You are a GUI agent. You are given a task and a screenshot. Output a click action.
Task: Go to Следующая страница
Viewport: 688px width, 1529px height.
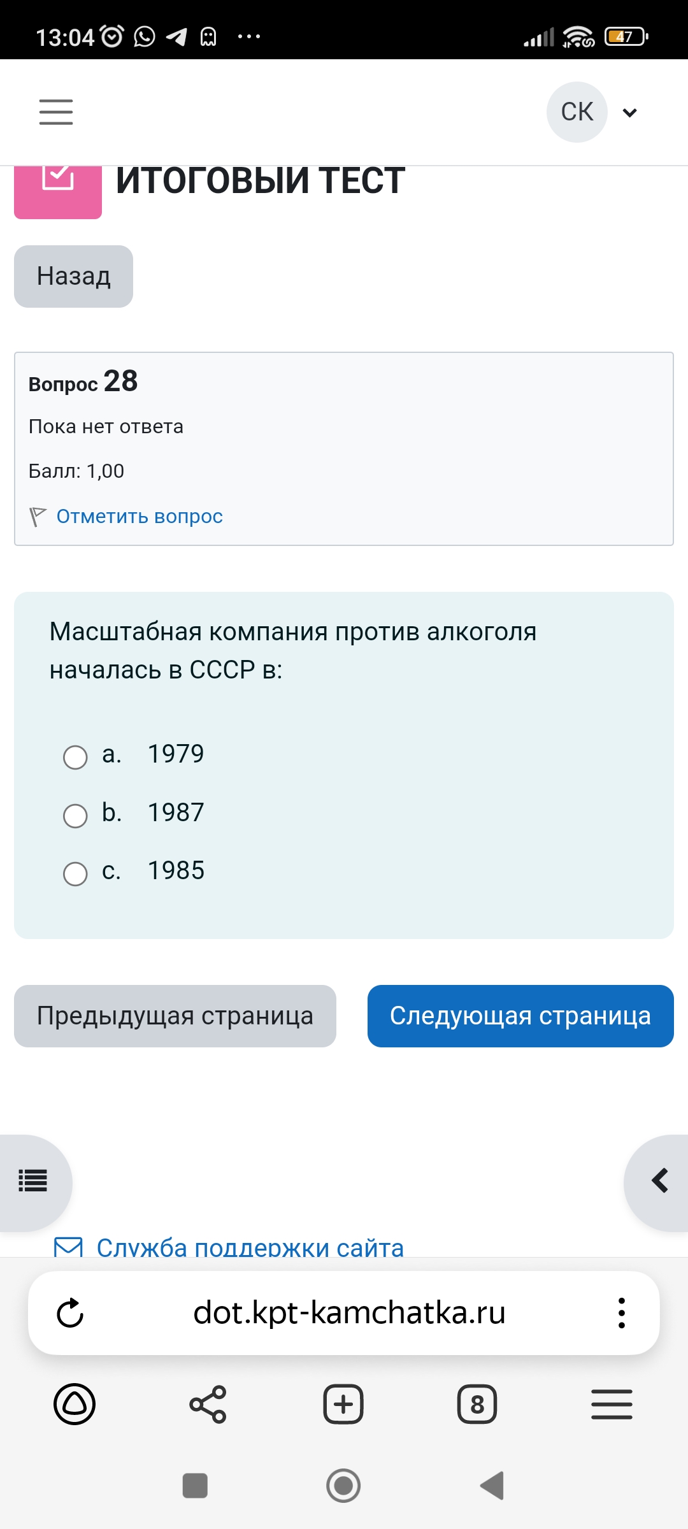pyautogui.click(x=520, y=1016)
